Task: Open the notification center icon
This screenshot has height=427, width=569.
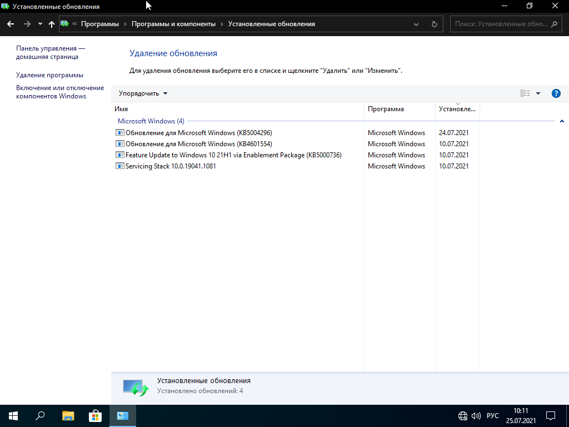Action: 551,416
